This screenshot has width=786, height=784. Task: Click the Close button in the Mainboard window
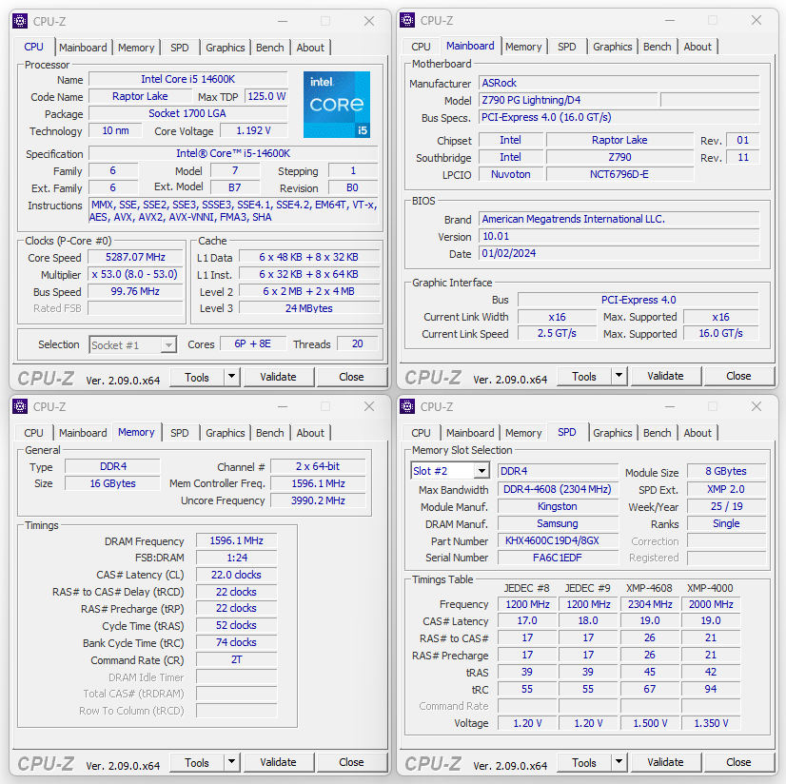738,376
